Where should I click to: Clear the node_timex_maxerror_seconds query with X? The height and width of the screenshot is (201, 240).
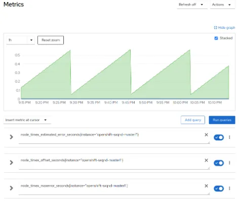(206, 186)
